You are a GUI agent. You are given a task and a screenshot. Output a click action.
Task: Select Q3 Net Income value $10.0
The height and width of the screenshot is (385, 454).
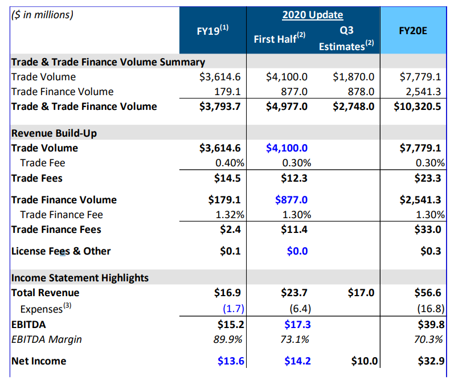pyautogui.click(x=362, y=361)
